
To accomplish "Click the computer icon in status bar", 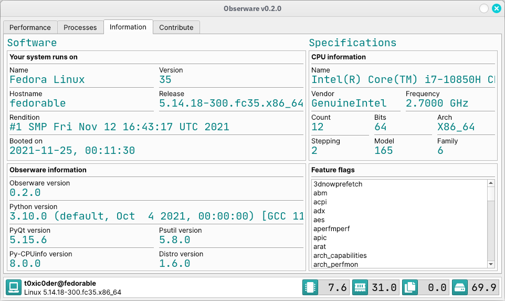I will pyautogui.click(x=14, y=287).
